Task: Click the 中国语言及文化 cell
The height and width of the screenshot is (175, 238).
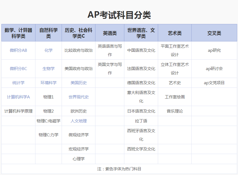Action: pyautogui.click(x=141, y=50)
